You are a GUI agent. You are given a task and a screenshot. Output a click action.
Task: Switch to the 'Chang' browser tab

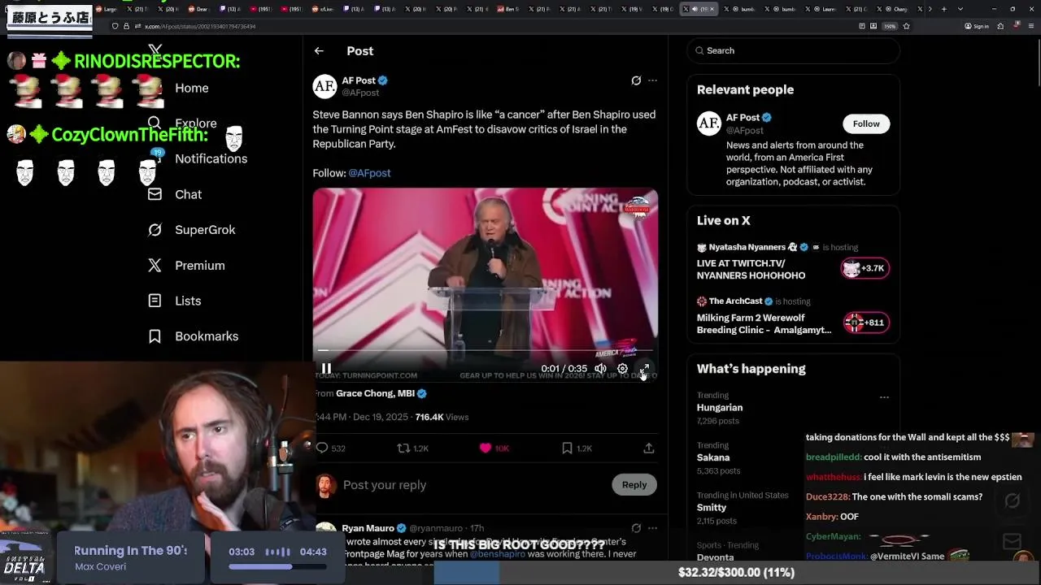pyautogui.click(x=891, y=9)
